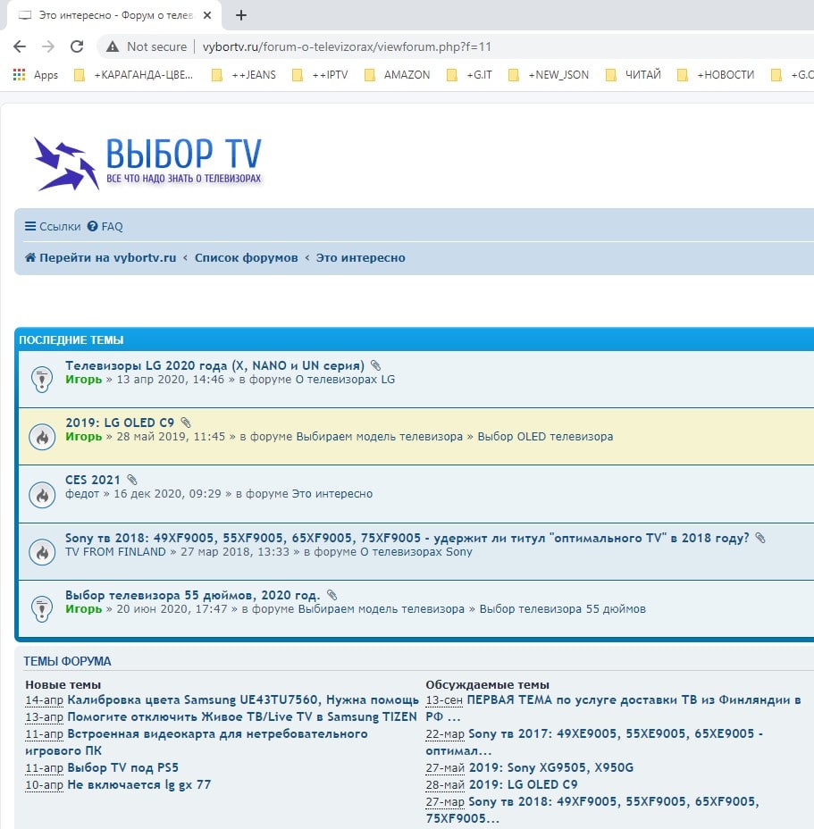Open the Apps grid icon in bookmarks bar
814x829 pixels.
pyautogui.click(x=19, y=74)
